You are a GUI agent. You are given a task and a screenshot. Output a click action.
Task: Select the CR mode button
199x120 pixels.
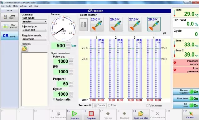click(x=10, y=36)
